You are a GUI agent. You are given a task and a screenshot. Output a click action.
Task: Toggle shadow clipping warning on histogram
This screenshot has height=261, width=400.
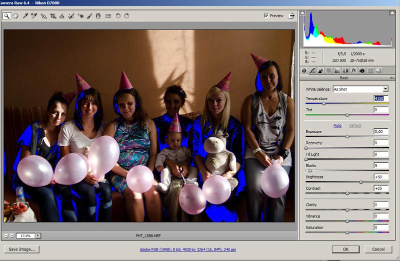point(302,12)
